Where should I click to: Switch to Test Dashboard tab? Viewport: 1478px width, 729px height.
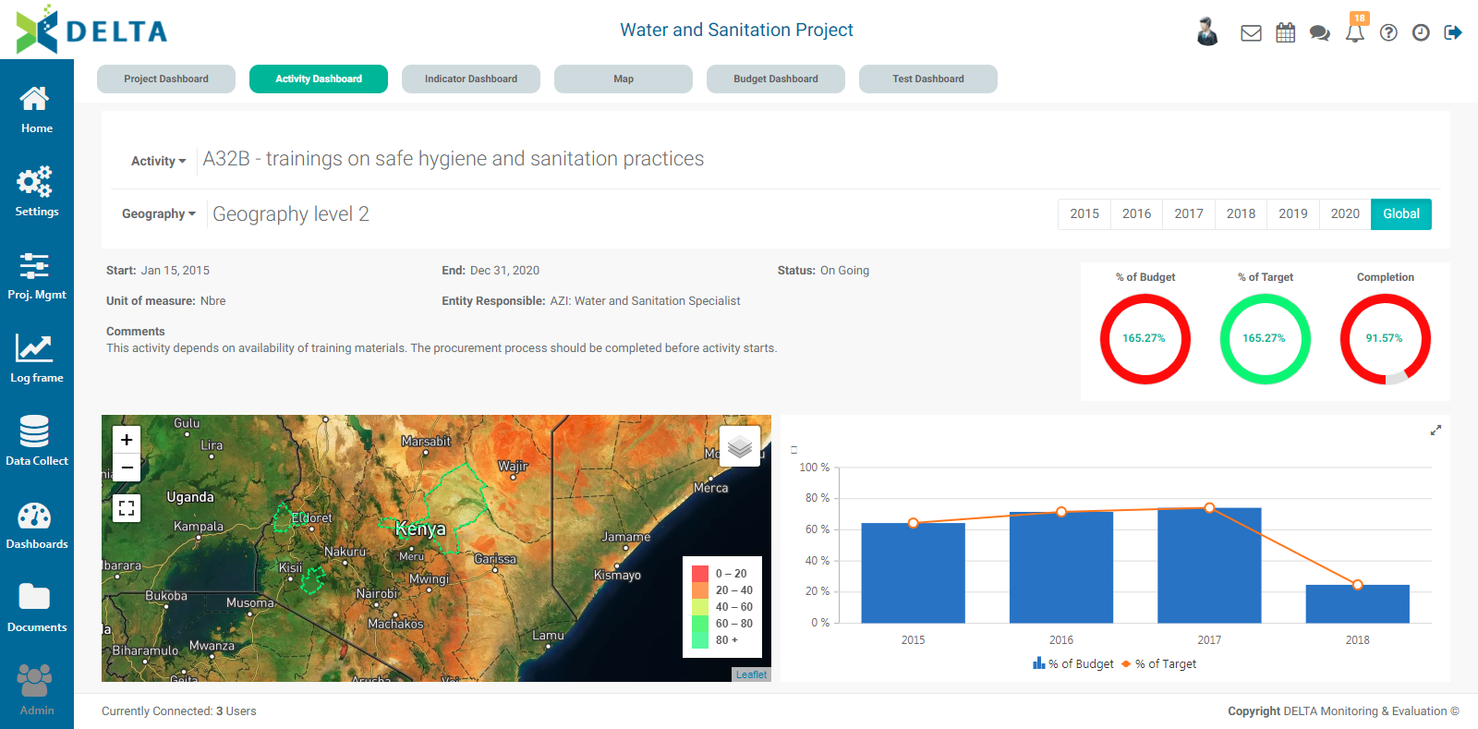click(x=928, y=79)
